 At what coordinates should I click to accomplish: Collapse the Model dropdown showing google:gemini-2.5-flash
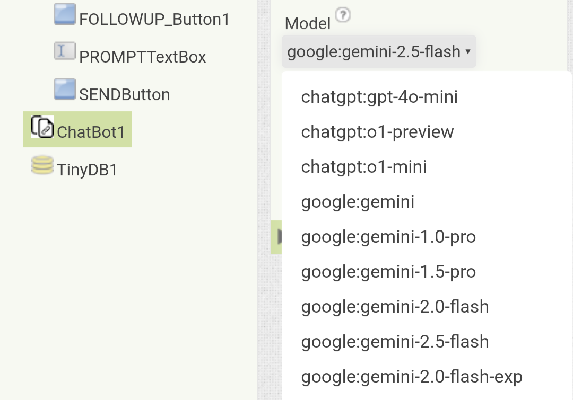click(x=379, y=52)
